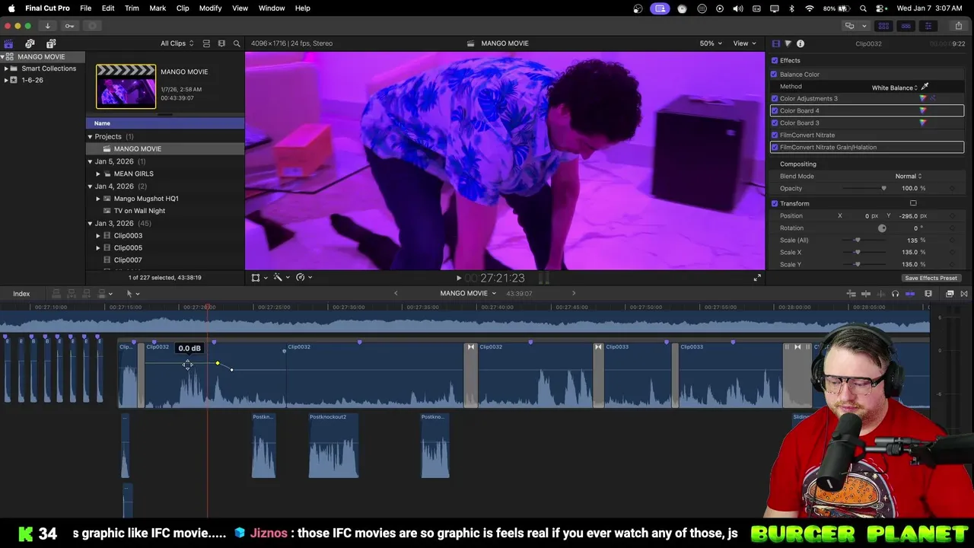Toggle snapping icon in timeline toolbar
The width and height of the screenshot is (974, 548).
pos(910,294)
